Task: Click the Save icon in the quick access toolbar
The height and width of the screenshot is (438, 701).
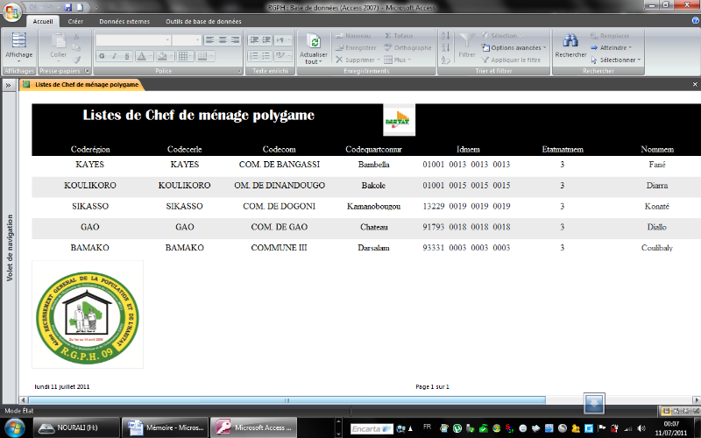Action: click(68, 7)
